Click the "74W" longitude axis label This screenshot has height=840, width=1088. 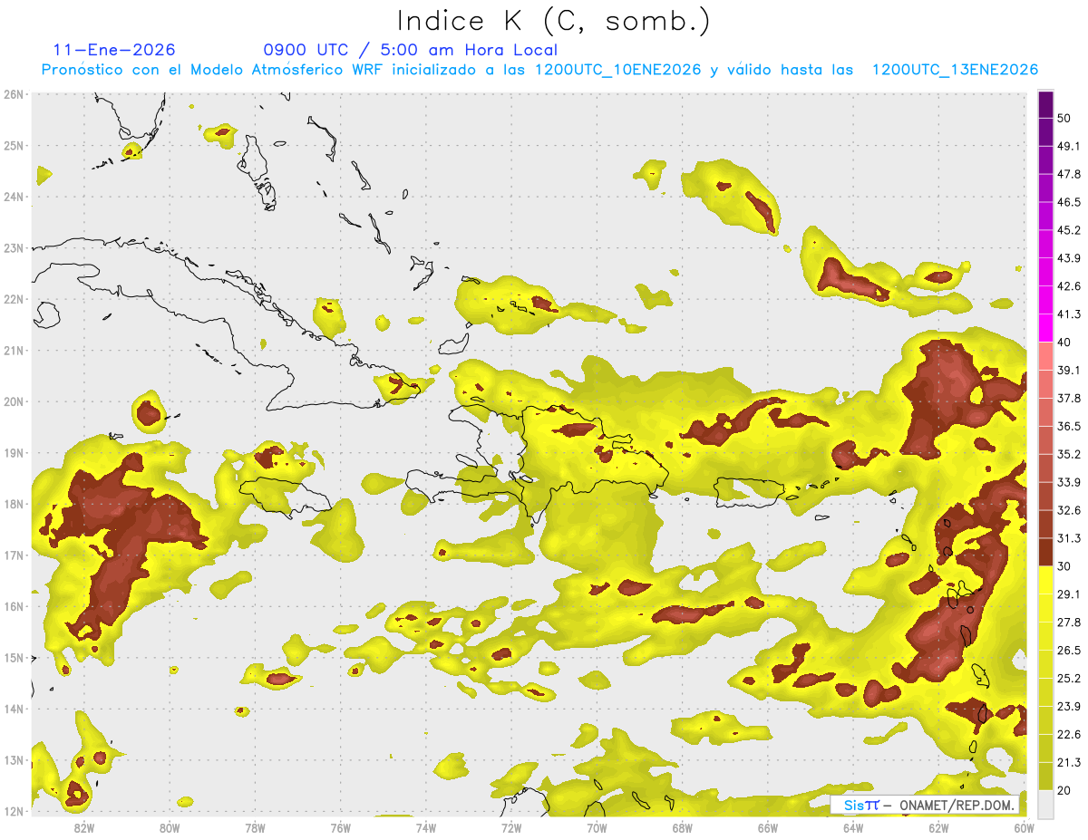pyautogui.click(x=425, y=827)
